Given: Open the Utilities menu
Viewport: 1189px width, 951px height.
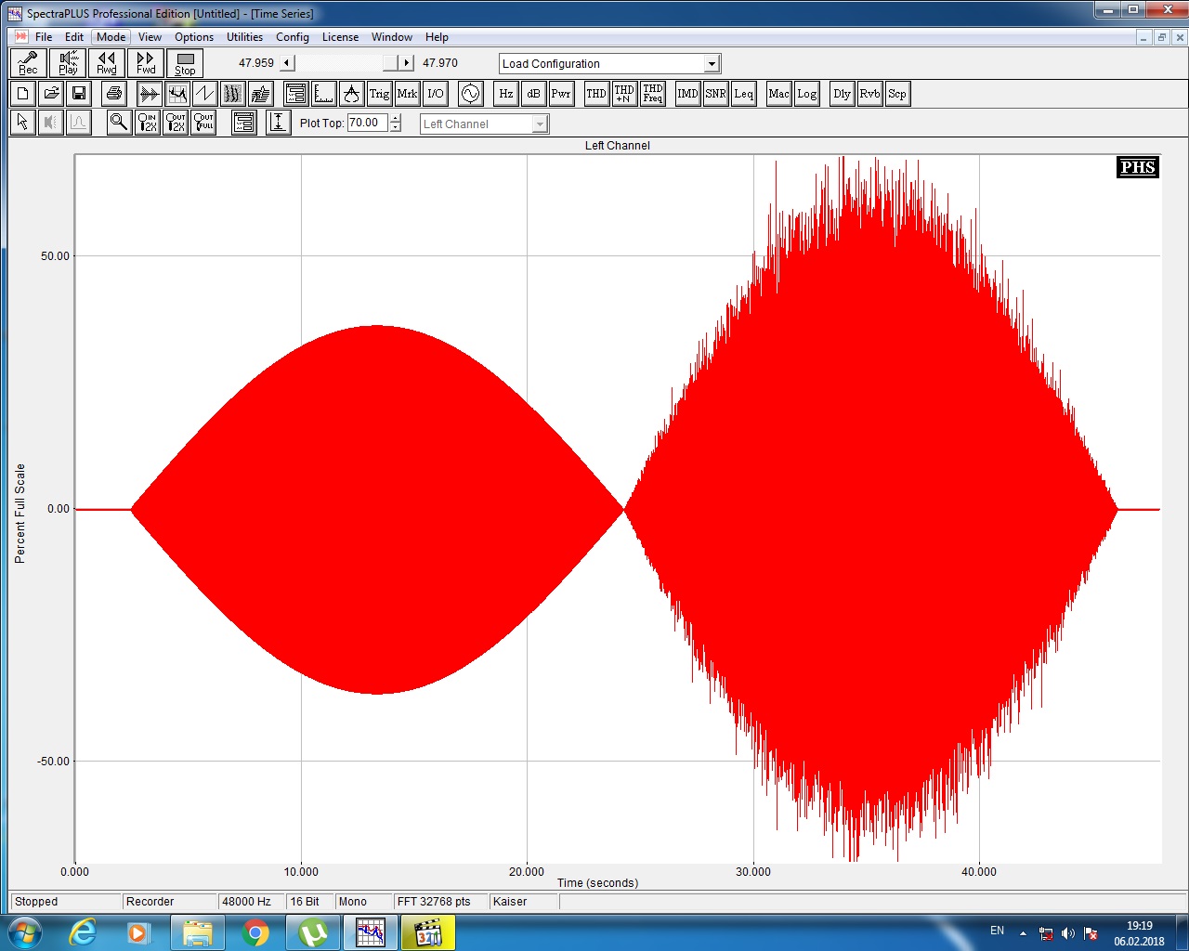Looking at the screenshot, I should [x=244, y=37].
